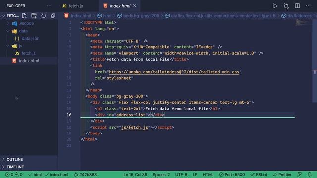
Task: Run the file with the play button
Action: click(275, 6)
